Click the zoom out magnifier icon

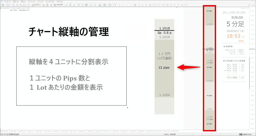(x=83, y=5)
